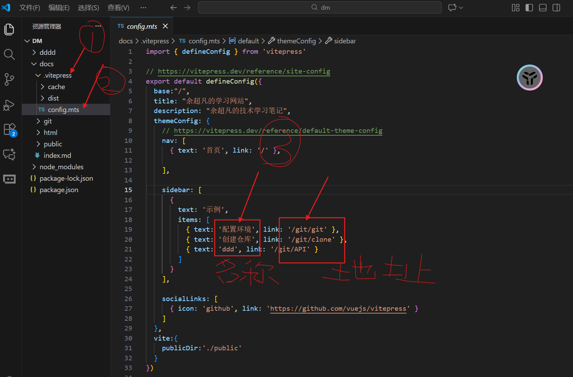Image resolution: width=573 pixels, height=377 pixels.
Task: Toggle primary sidebar visibility
Action: [x=529, y=8]
